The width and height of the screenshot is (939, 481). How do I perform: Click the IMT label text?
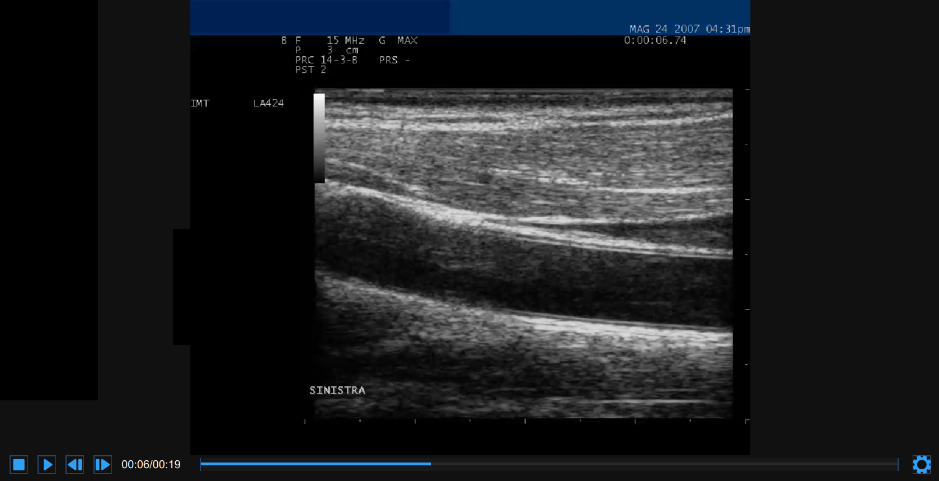pos(200,103)
